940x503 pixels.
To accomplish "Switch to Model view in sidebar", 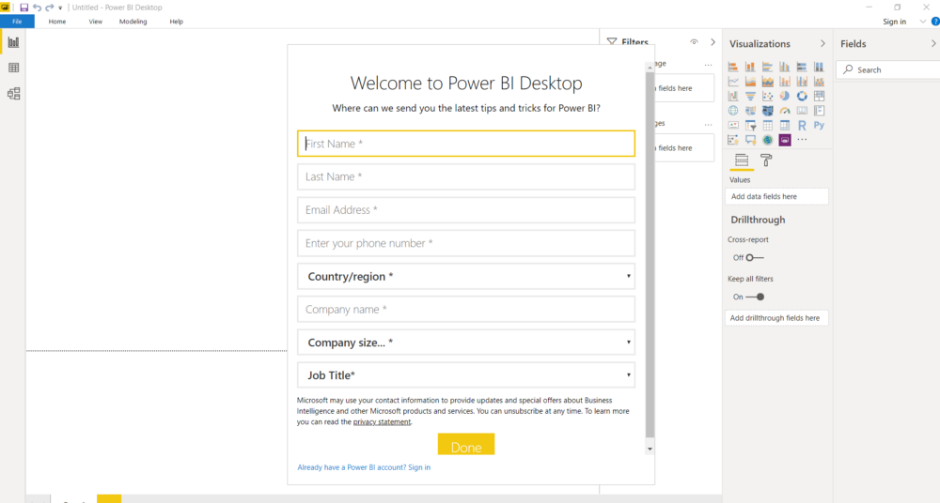I will (x=13, y=94).
